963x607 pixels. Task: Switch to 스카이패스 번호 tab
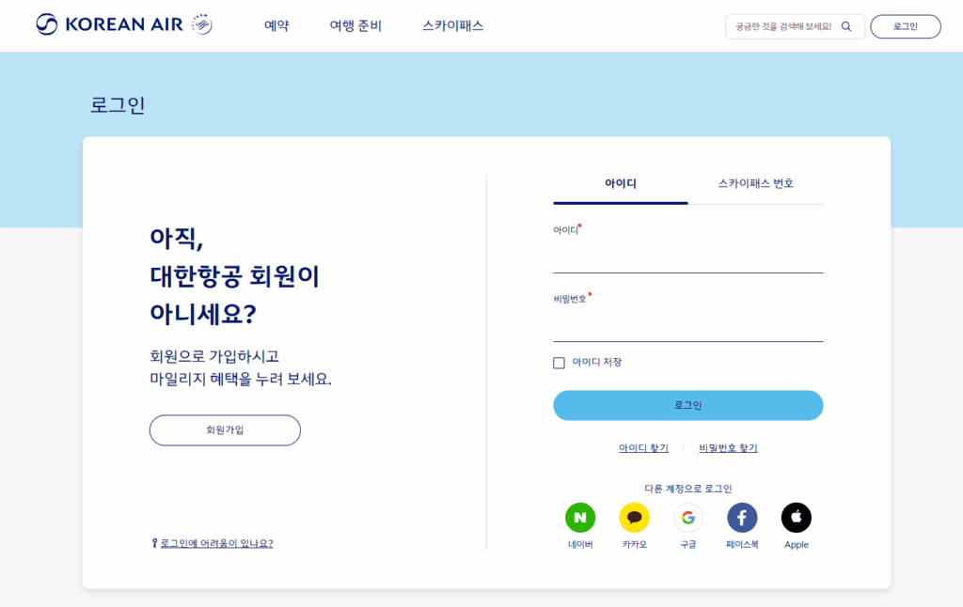[755, 183]
